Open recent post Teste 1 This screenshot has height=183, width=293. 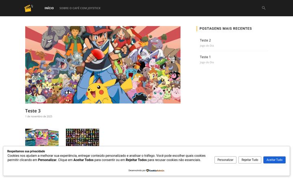coord(205,57)
